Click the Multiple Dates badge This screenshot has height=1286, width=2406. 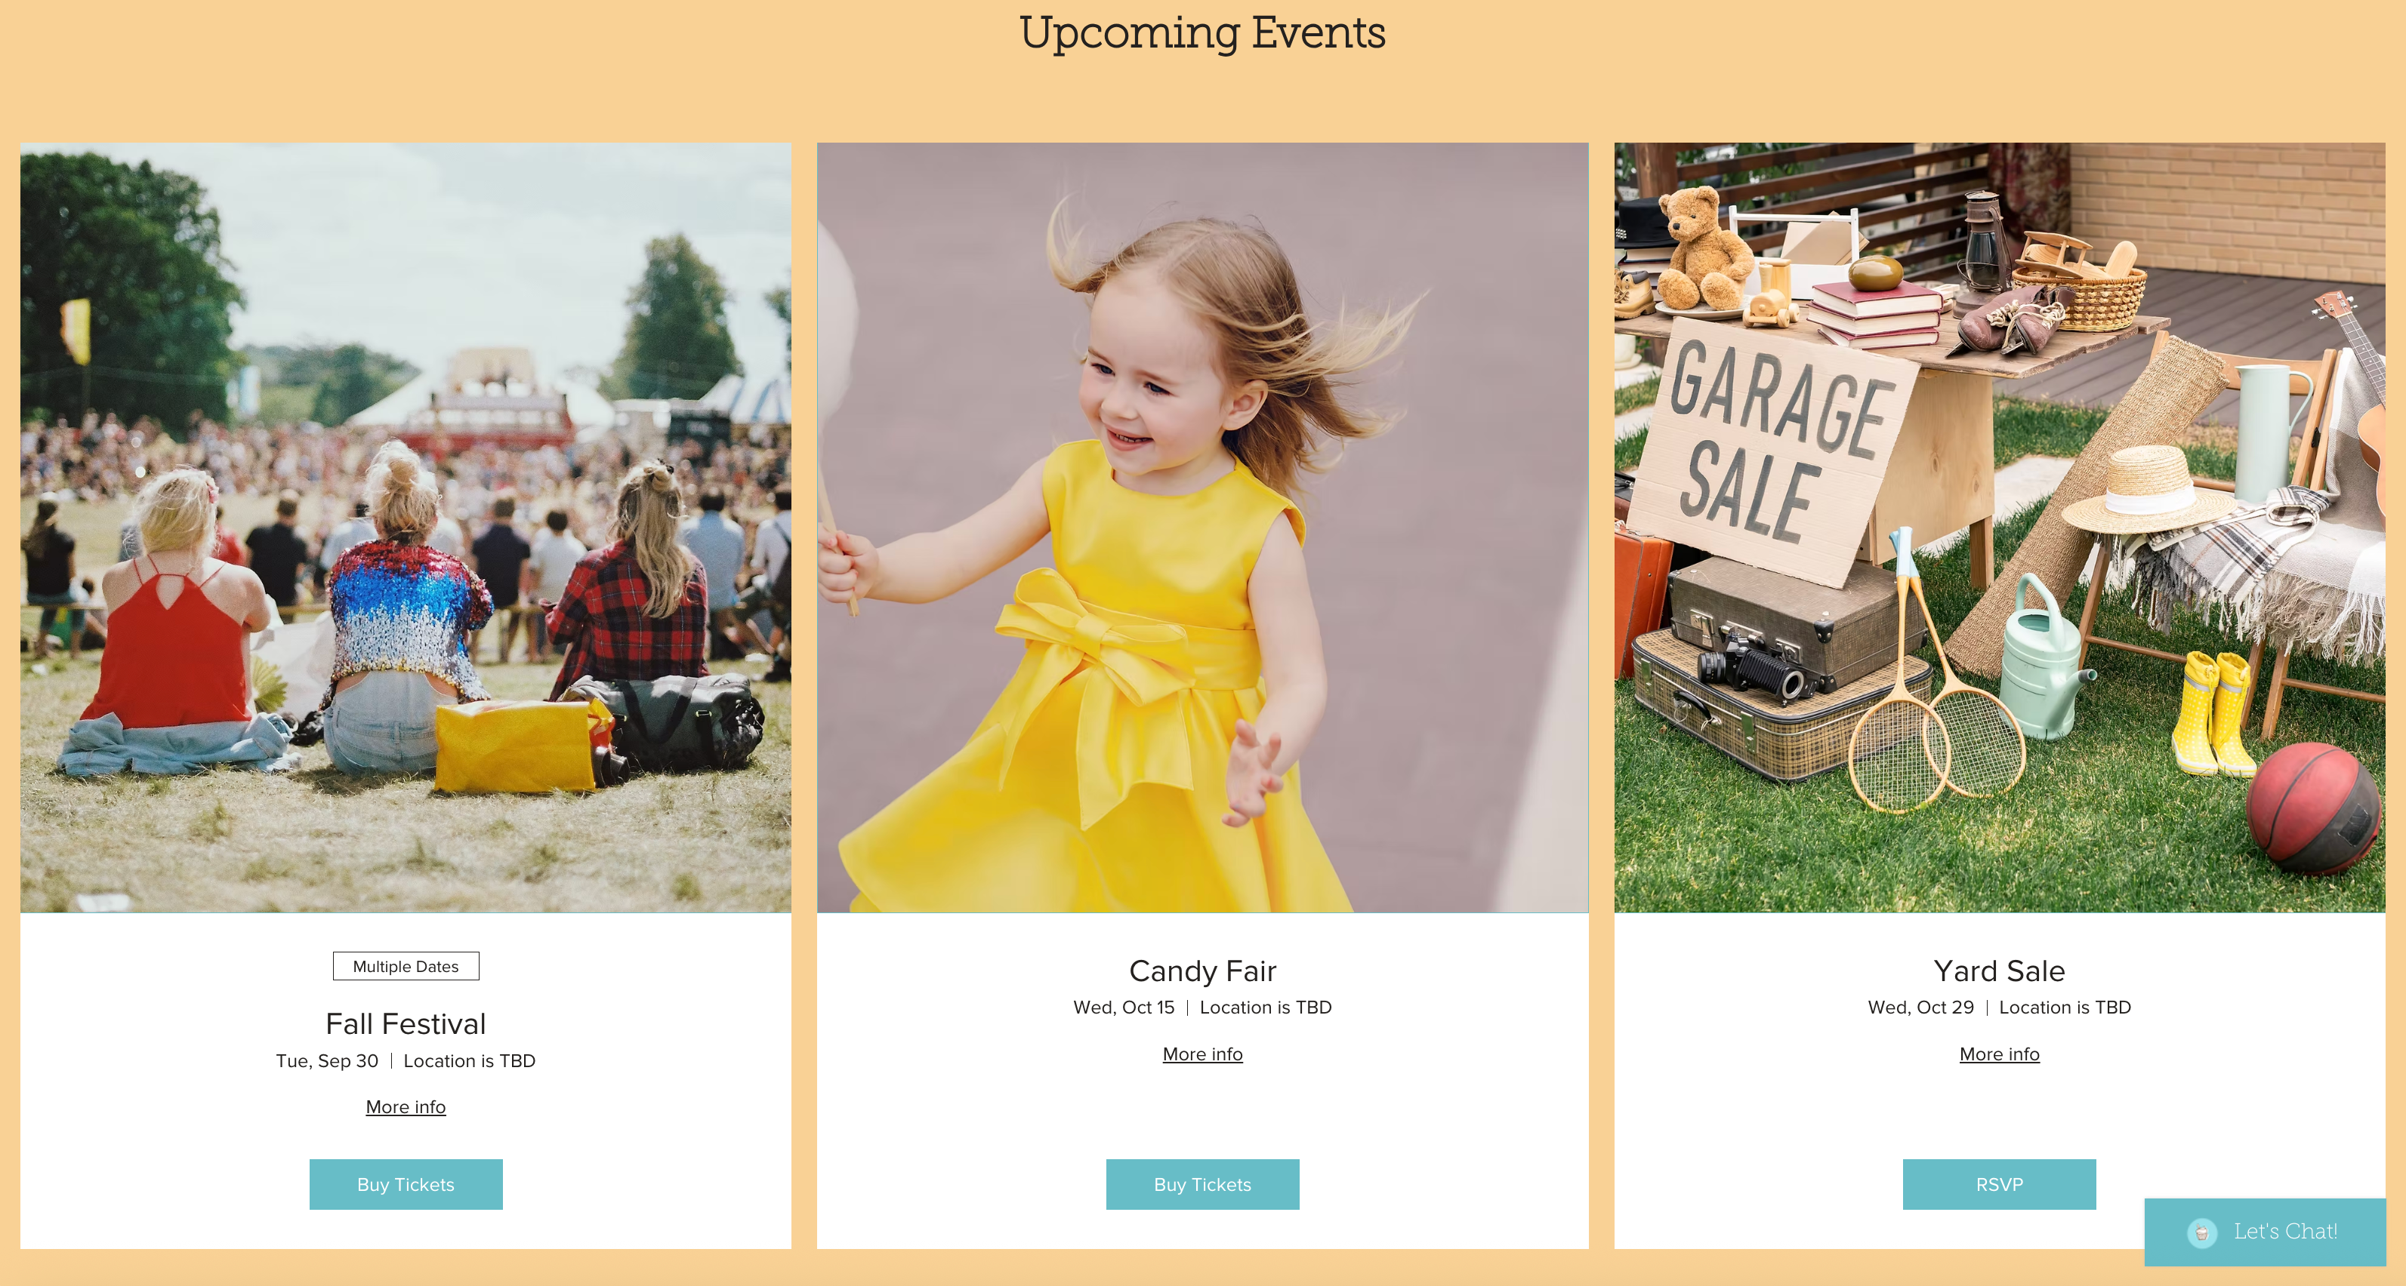pos(406,966)
